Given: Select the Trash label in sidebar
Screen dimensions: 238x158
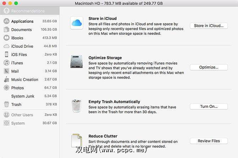Looking at the screenshot, I should [x=16, y=104].
